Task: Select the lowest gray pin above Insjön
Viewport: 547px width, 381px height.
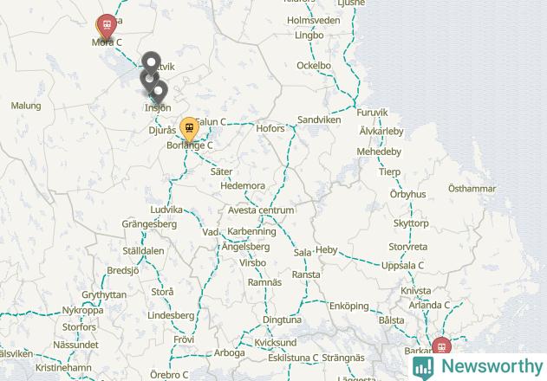Action: click(x=159, y=92)
